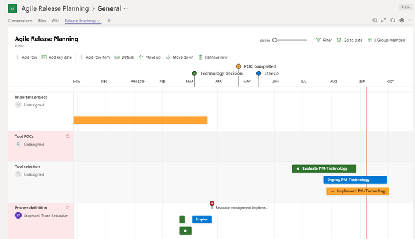Click the Zoom slider track

(x=292, y=40)
